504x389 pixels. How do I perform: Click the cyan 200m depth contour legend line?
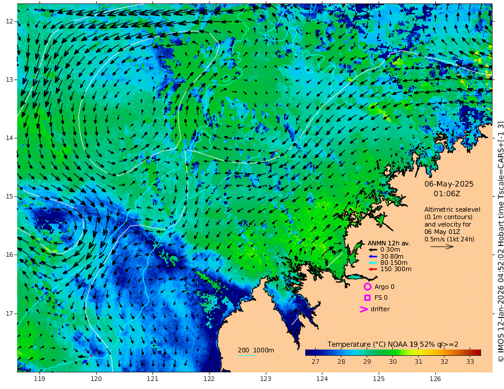click(247, 355)
